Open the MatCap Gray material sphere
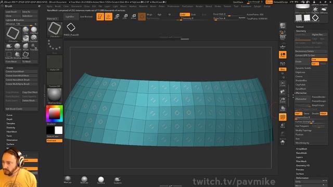 coord(54,96)
